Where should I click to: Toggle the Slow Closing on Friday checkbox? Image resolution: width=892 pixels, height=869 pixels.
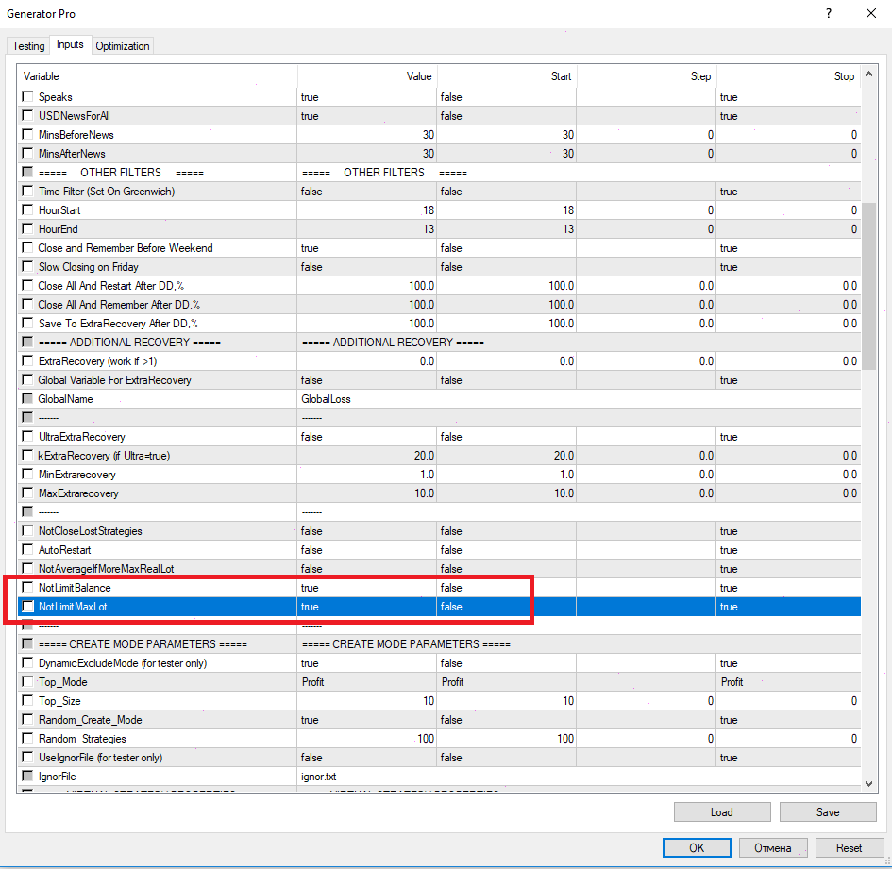point(27,266)
